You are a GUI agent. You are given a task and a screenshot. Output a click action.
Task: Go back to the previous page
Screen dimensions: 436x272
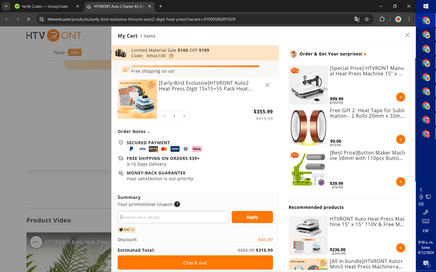click(x=7, y=19)
